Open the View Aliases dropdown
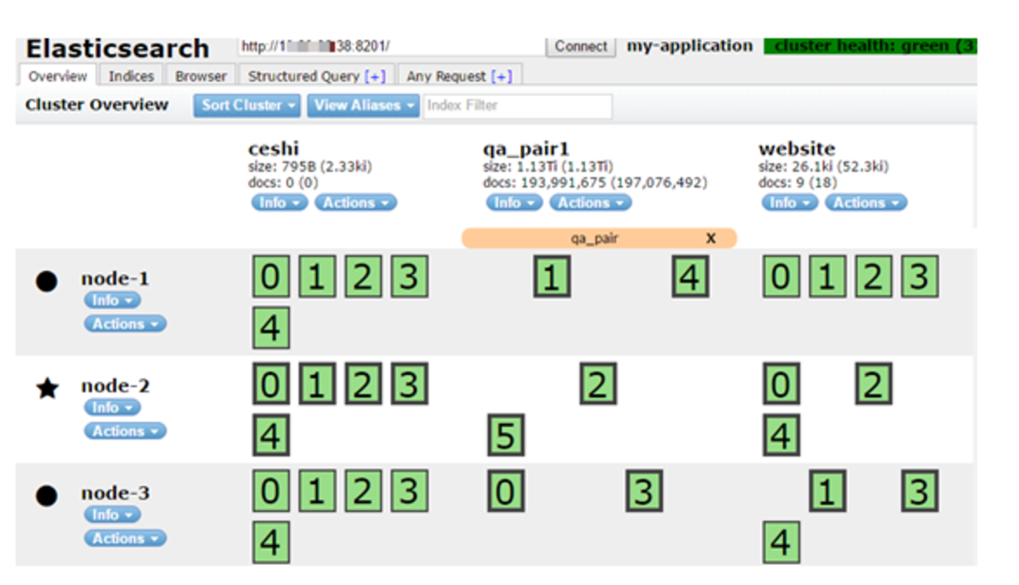Viewport: 1019px width, 585px height. tap(364, 105)
